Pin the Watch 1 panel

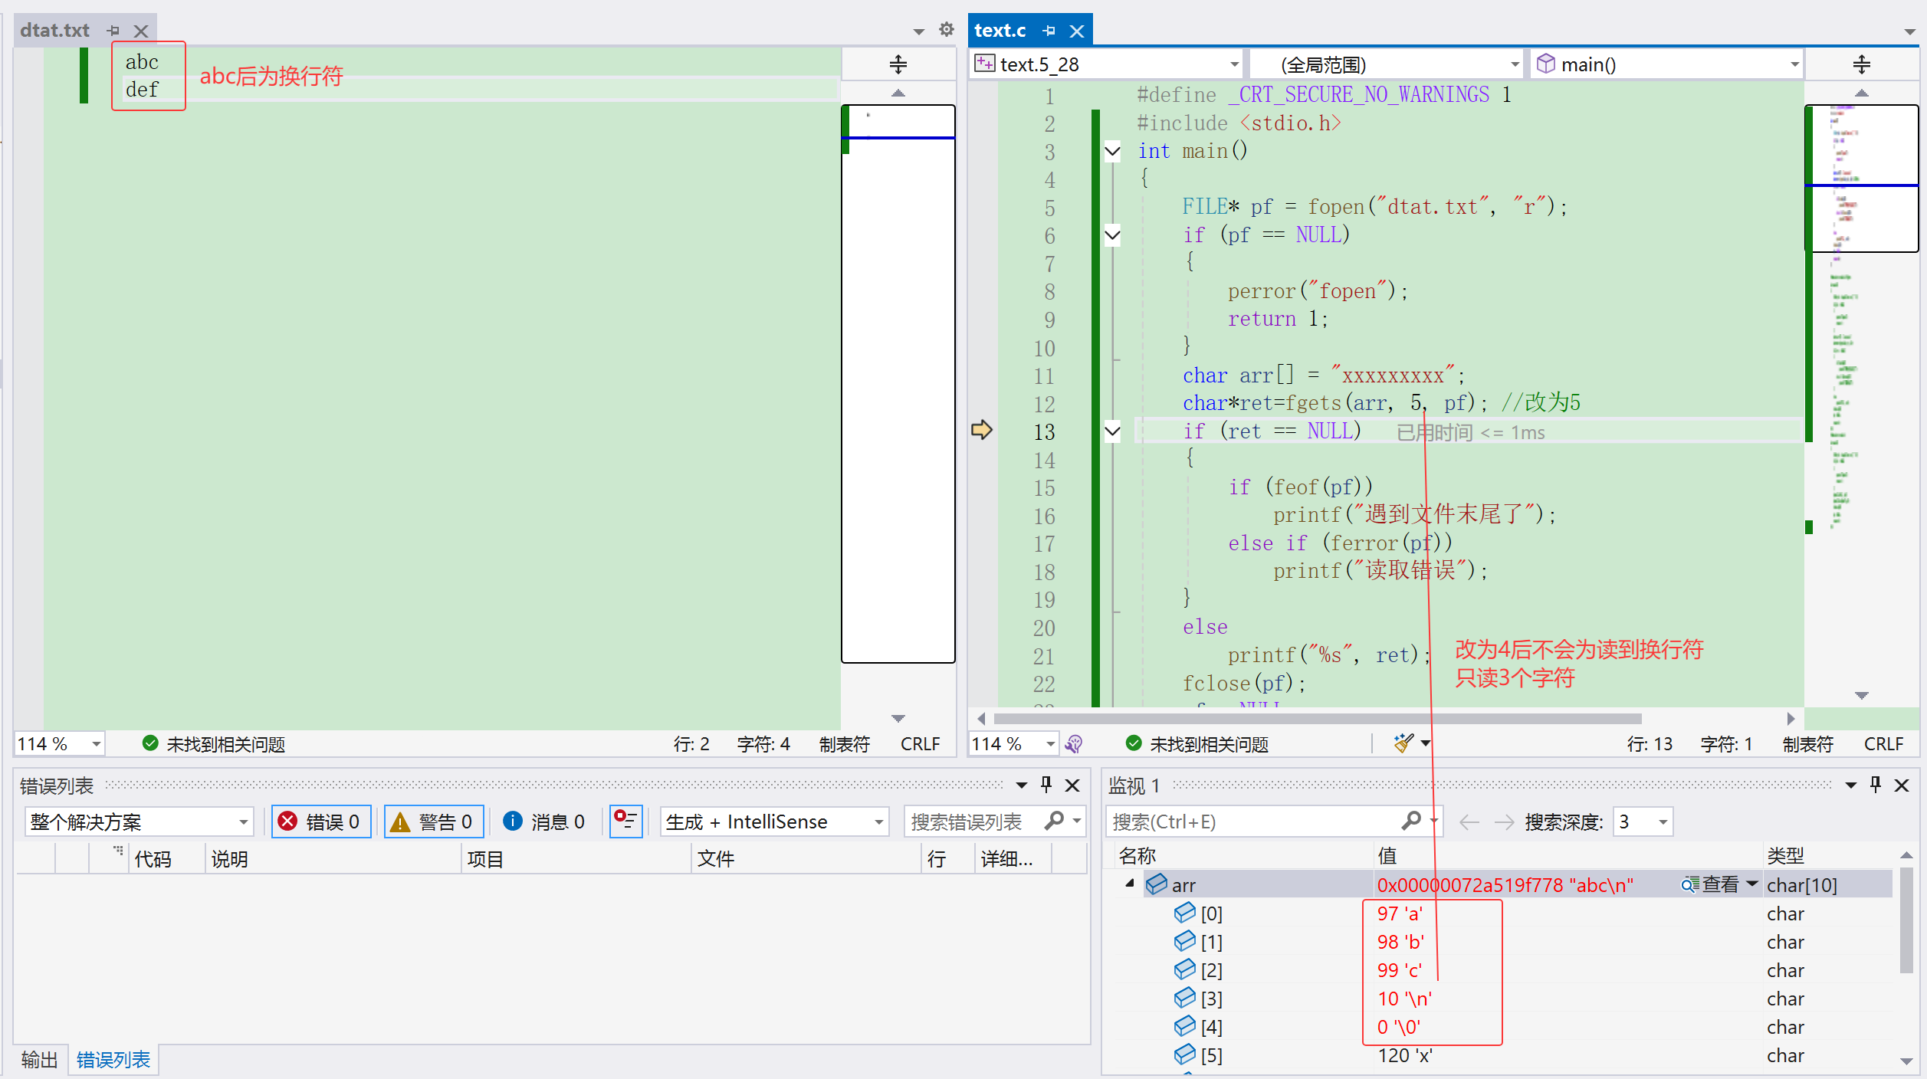1875,785
